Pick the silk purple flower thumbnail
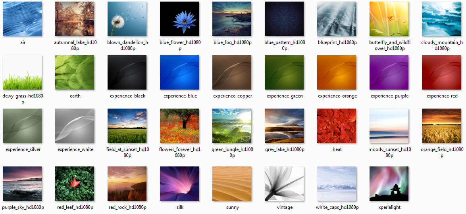The height and width of the screenshot is (214, 466). (x=179, y=184)
